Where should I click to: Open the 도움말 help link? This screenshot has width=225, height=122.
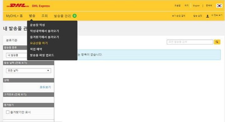(177, 5)
